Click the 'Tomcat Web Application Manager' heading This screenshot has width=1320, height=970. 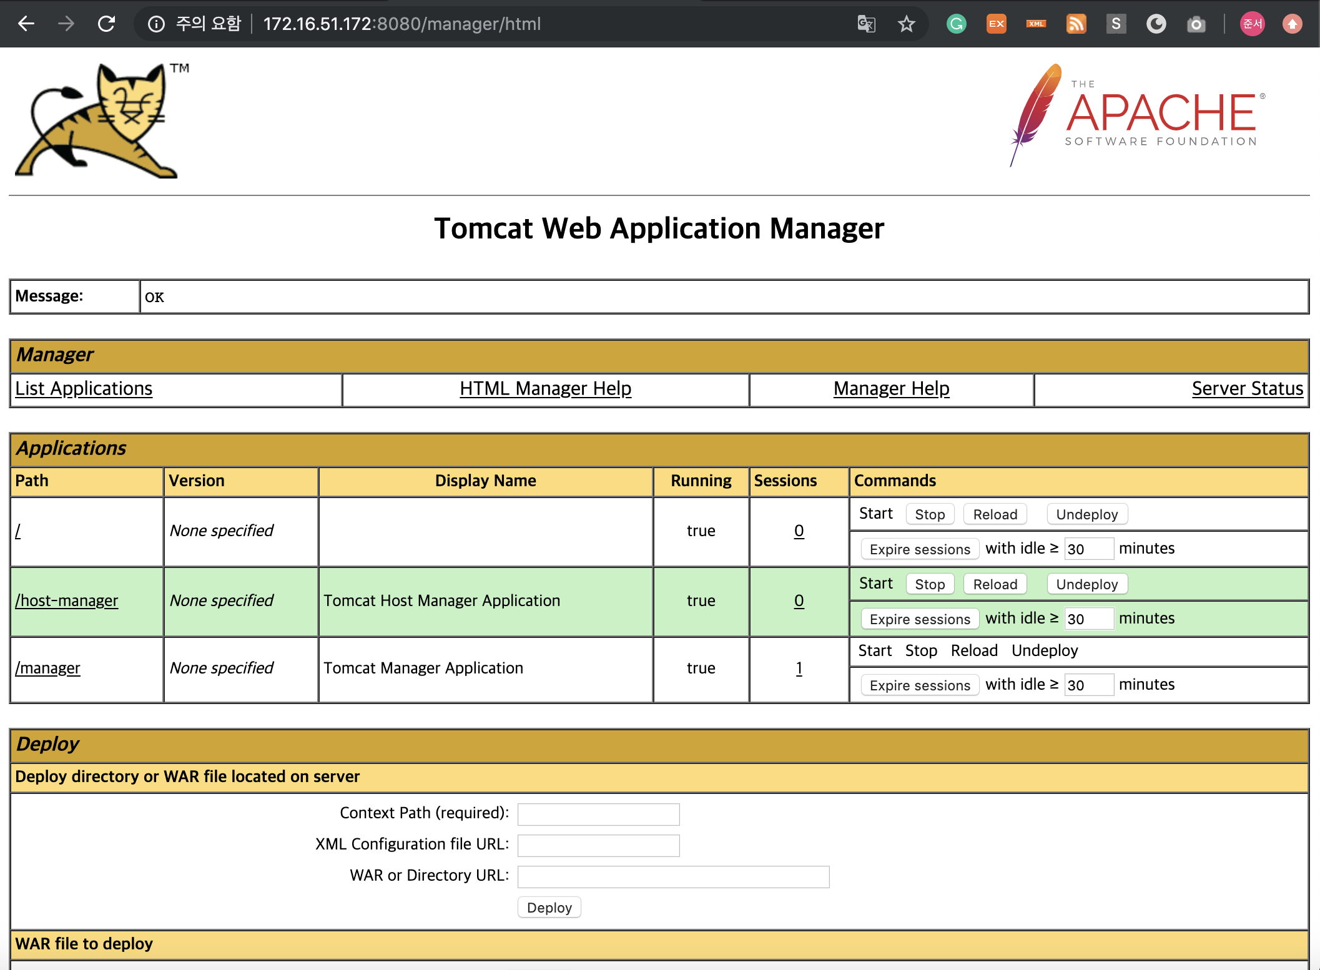pyautogui.click(x=659, y=228)
